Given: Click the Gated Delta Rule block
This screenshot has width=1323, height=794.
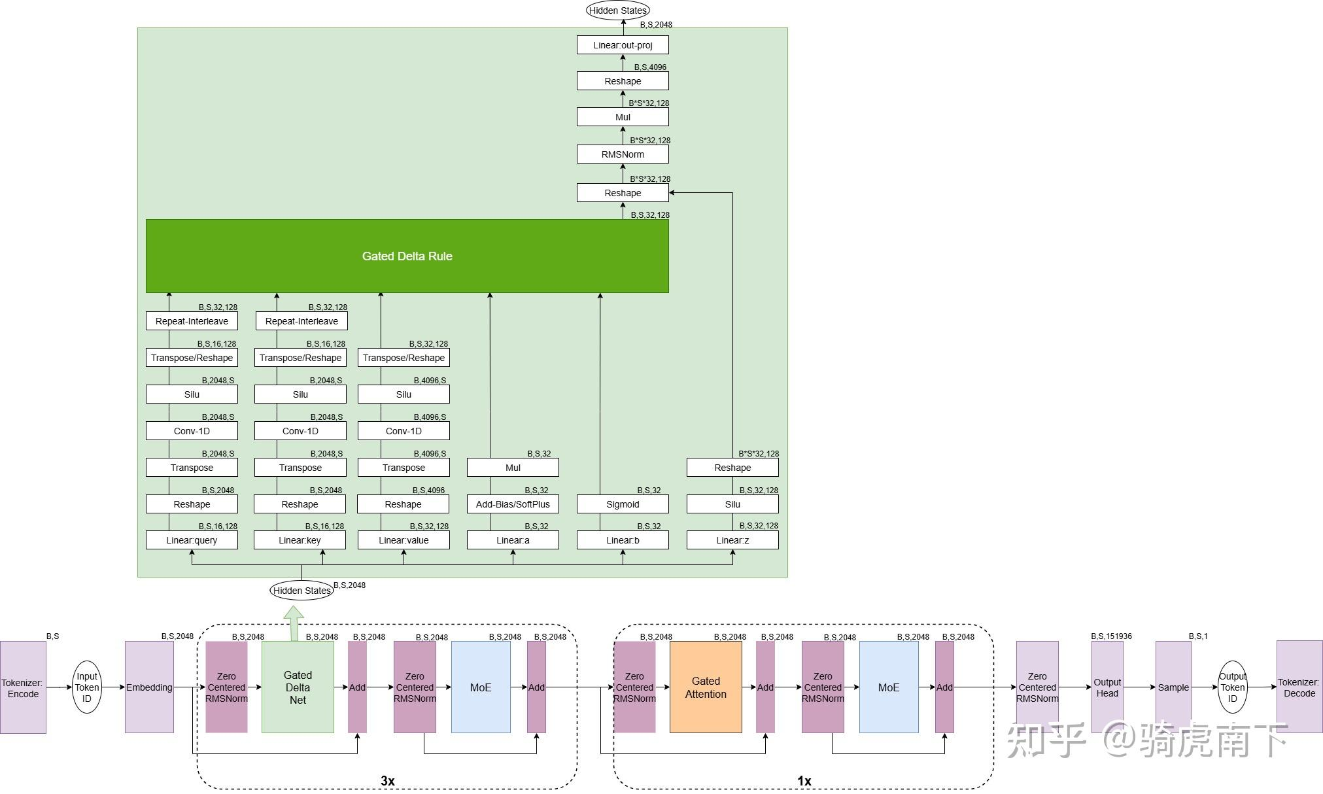Looking at the screenshot, I should 407,256.
